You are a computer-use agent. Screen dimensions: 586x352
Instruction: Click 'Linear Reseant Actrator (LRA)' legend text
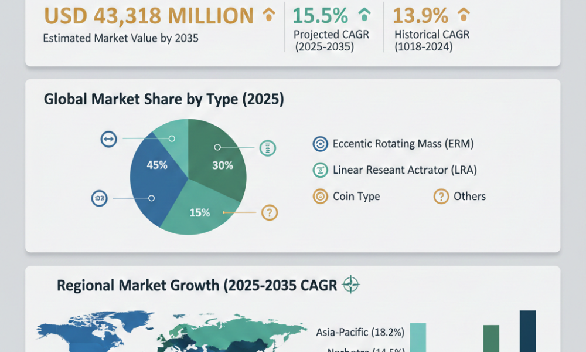[x=405, y=170]
